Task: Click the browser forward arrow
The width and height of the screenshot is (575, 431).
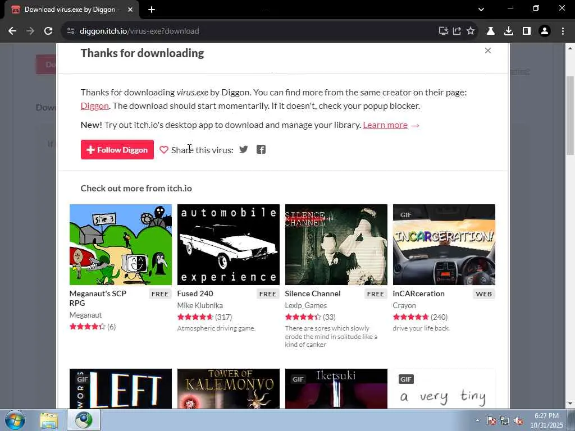Action: point(30,31)
